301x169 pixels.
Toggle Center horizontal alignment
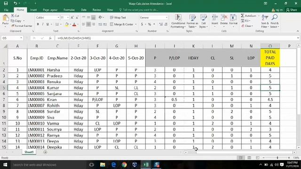[88, 24]
